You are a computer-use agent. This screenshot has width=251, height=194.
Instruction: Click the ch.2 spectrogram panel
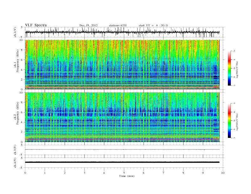click(x=122, y=117)
